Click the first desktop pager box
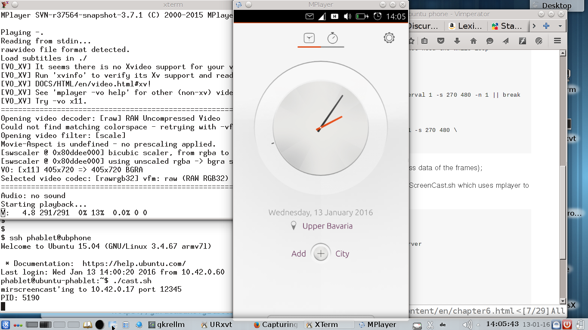 32,324
